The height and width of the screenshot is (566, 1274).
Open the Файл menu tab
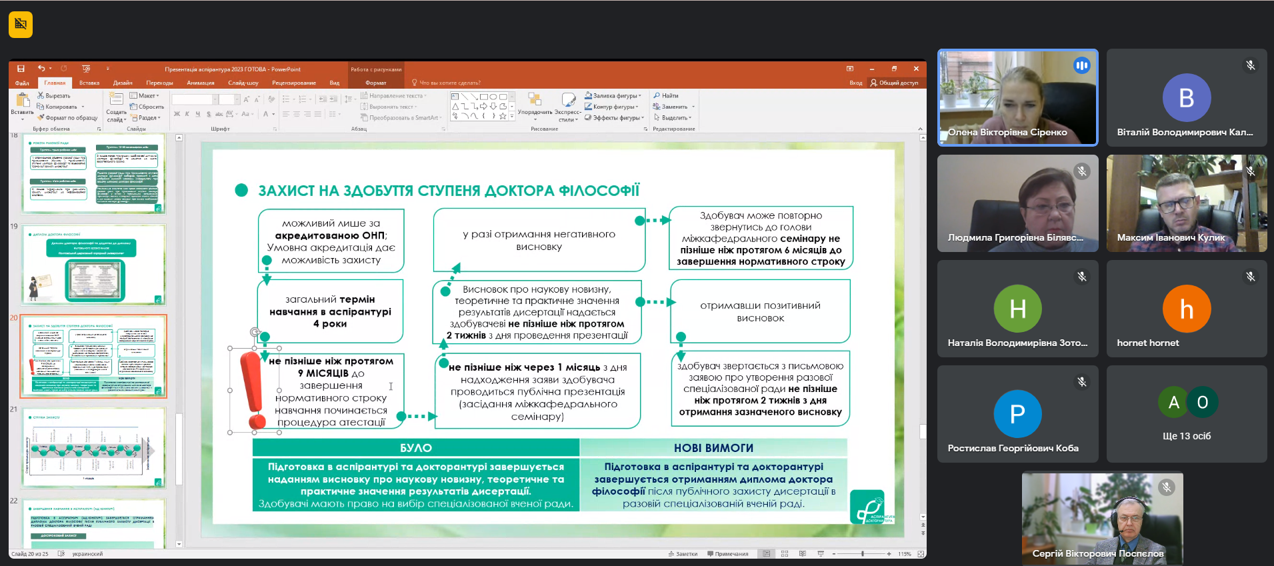pyautogui.click(x=23, y=83)
